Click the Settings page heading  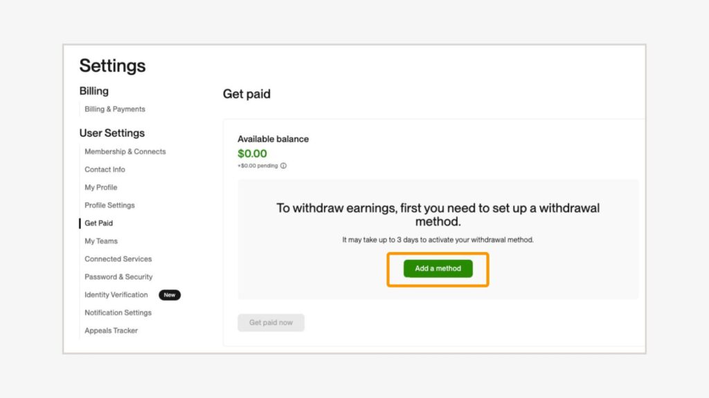pyautogui.click(x=112, y=66)
